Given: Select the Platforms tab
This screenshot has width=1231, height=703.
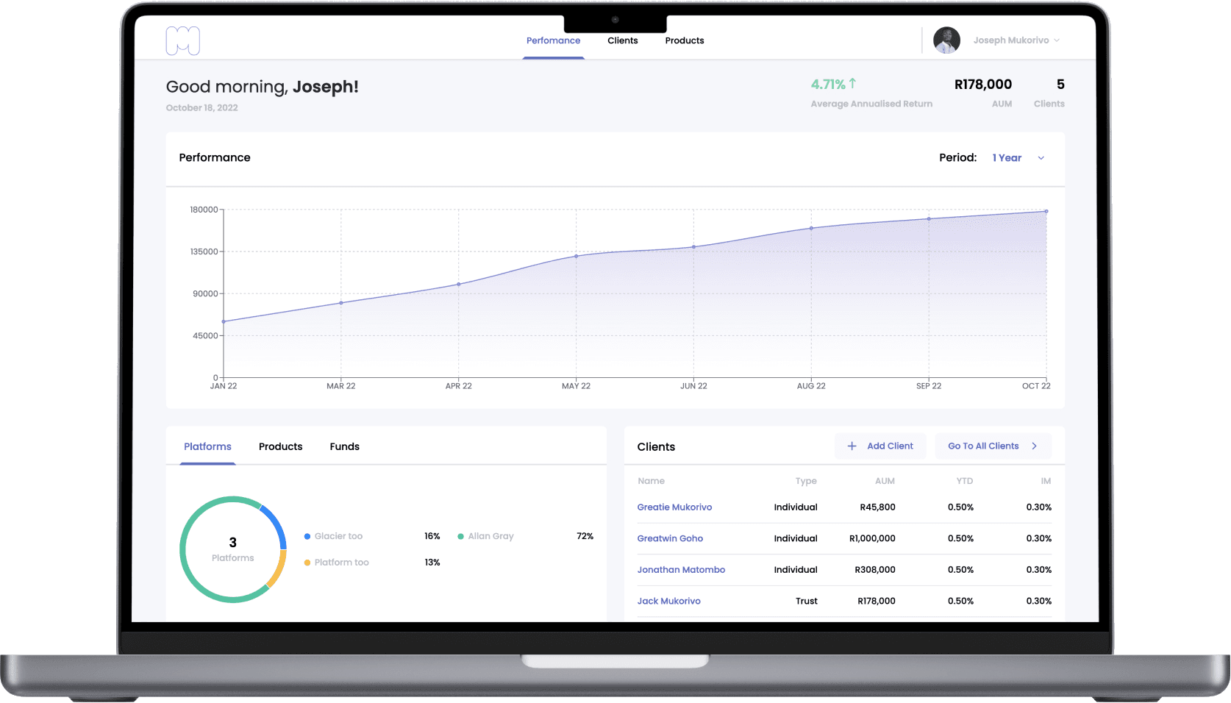Looking at the screenshot, I should (207, 446).
